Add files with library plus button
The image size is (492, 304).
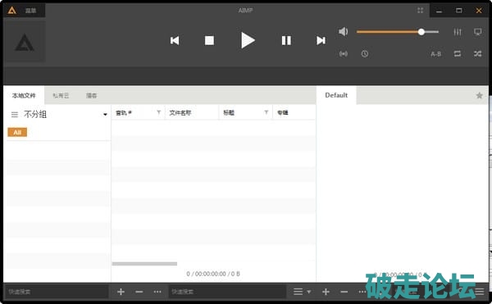[121, 292]
